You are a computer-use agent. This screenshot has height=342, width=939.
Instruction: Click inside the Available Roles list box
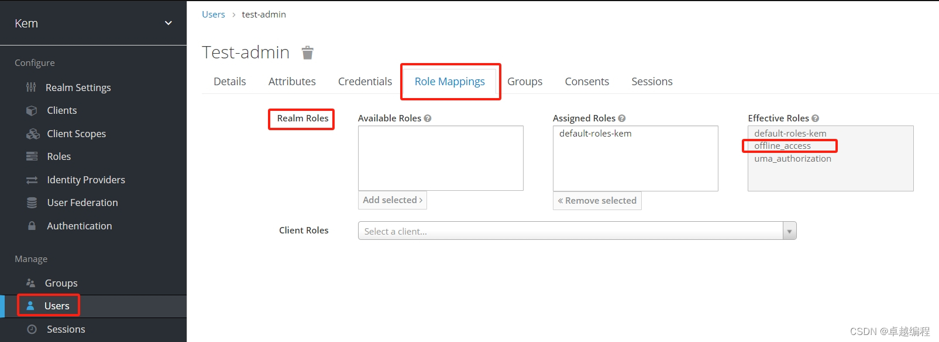(441, 158)
